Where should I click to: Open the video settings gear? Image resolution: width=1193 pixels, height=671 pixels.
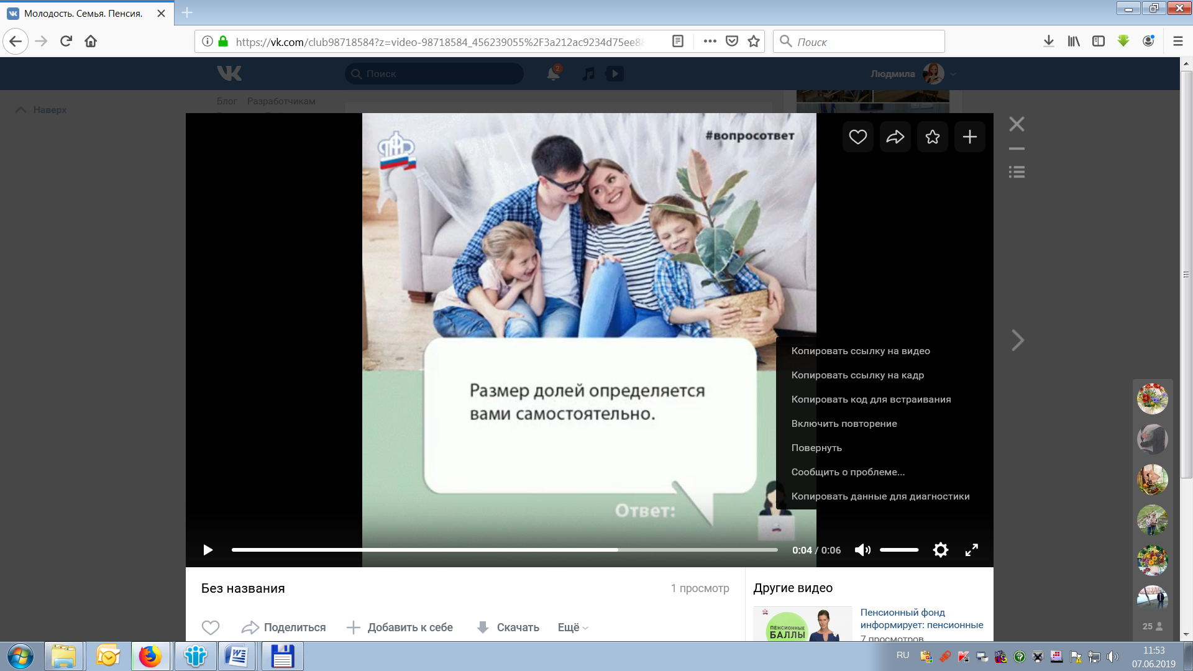coord(941,550)
